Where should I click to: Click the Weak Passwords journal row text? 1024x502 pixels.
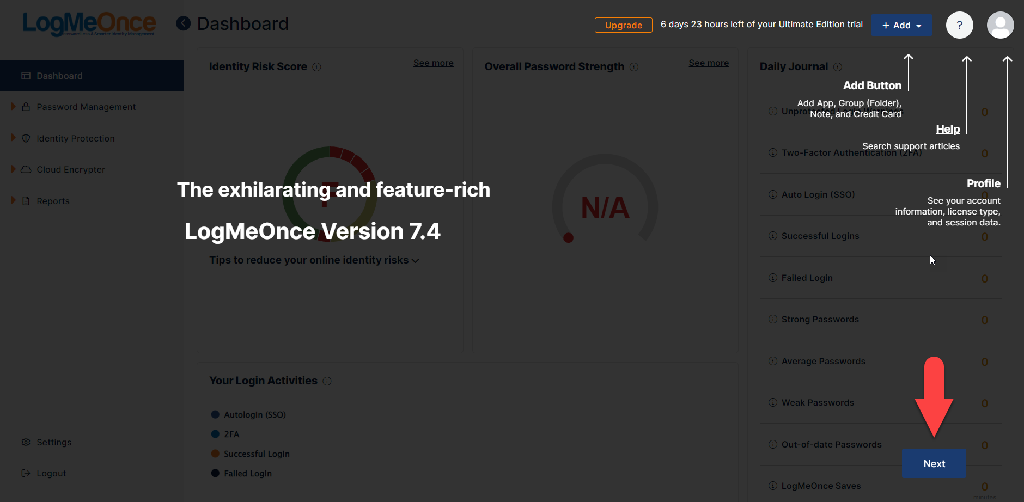pos(818,402)
